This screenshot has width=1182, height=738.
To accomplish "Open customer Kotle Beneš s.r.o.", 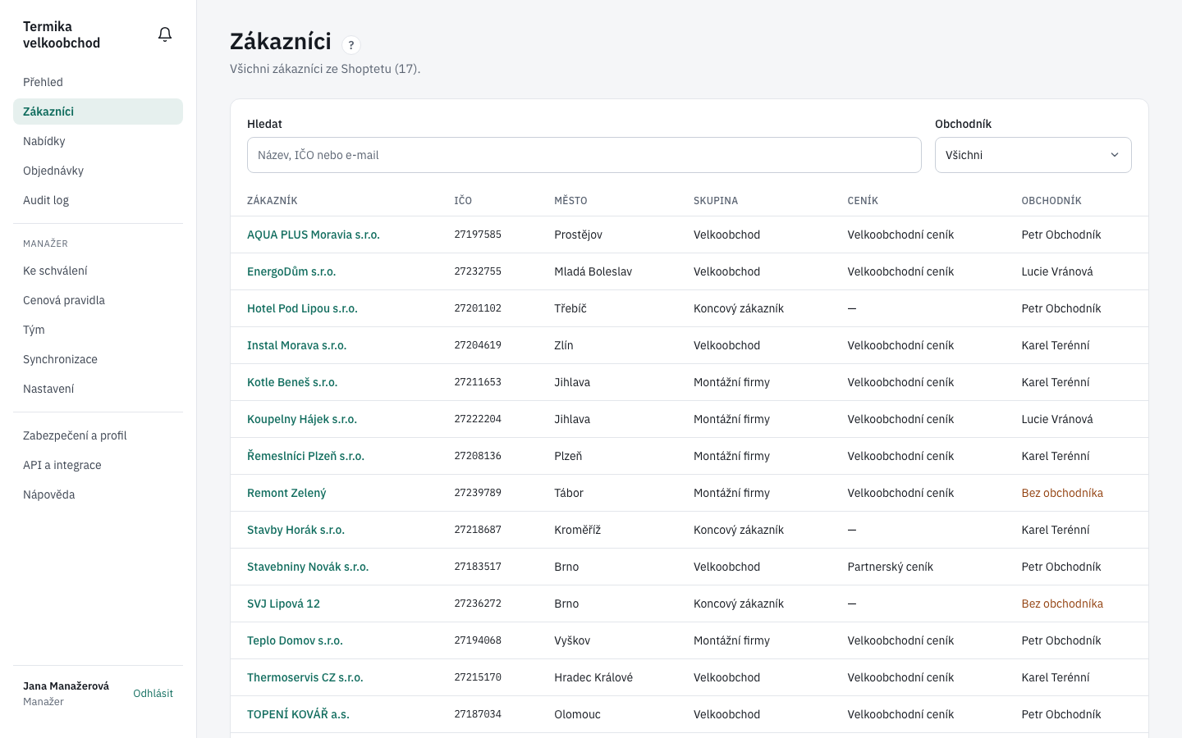I will 292,382.
